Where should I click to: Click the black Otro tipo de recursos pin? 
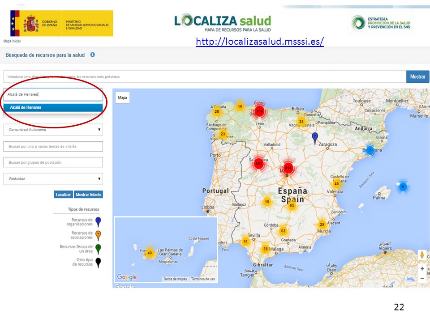tap(98, 263)
